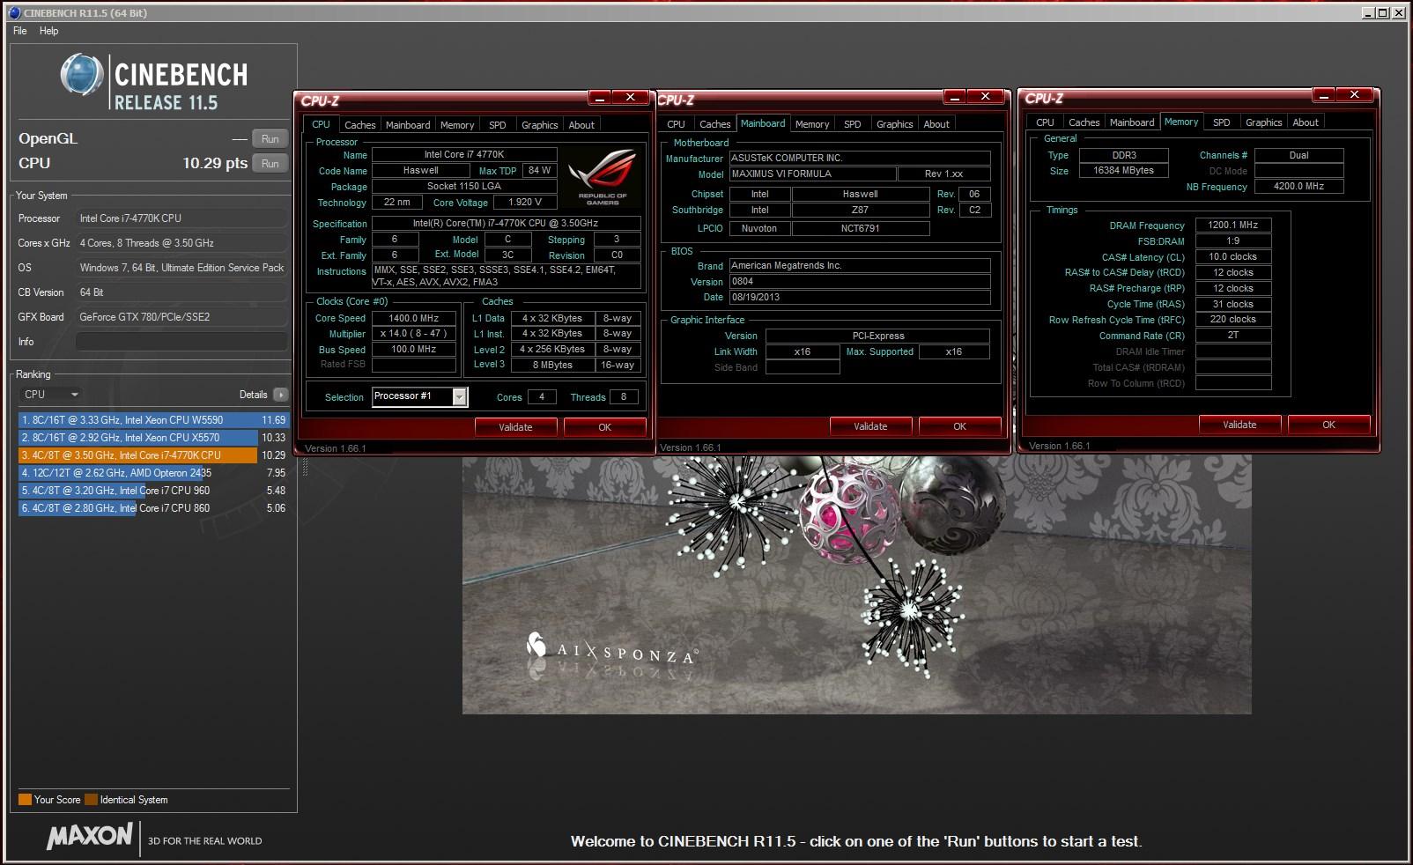
Task: Click the Core Voltage 1.920 V field
Action: click(x=525, y=203)
